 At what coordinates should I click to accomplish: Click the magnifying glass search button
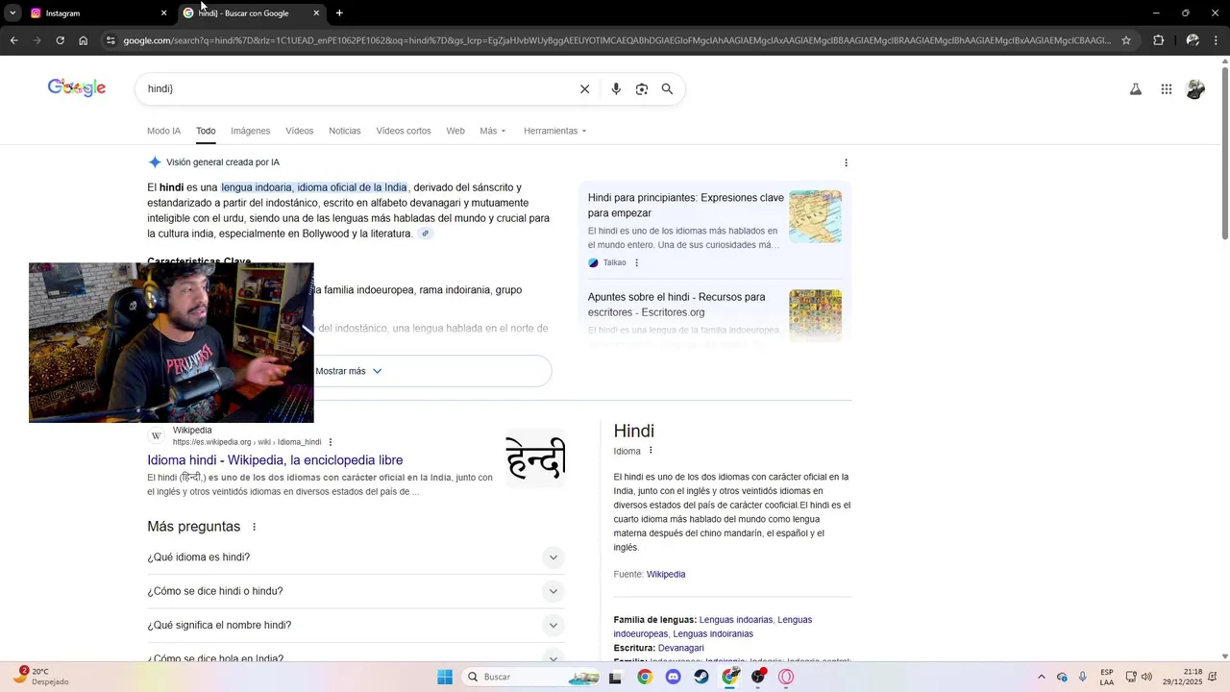667,89
